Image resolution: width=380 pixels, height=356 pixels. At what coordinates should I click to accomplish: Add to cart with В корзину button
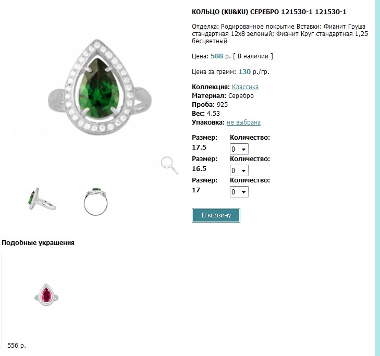(x=216, y=215)
